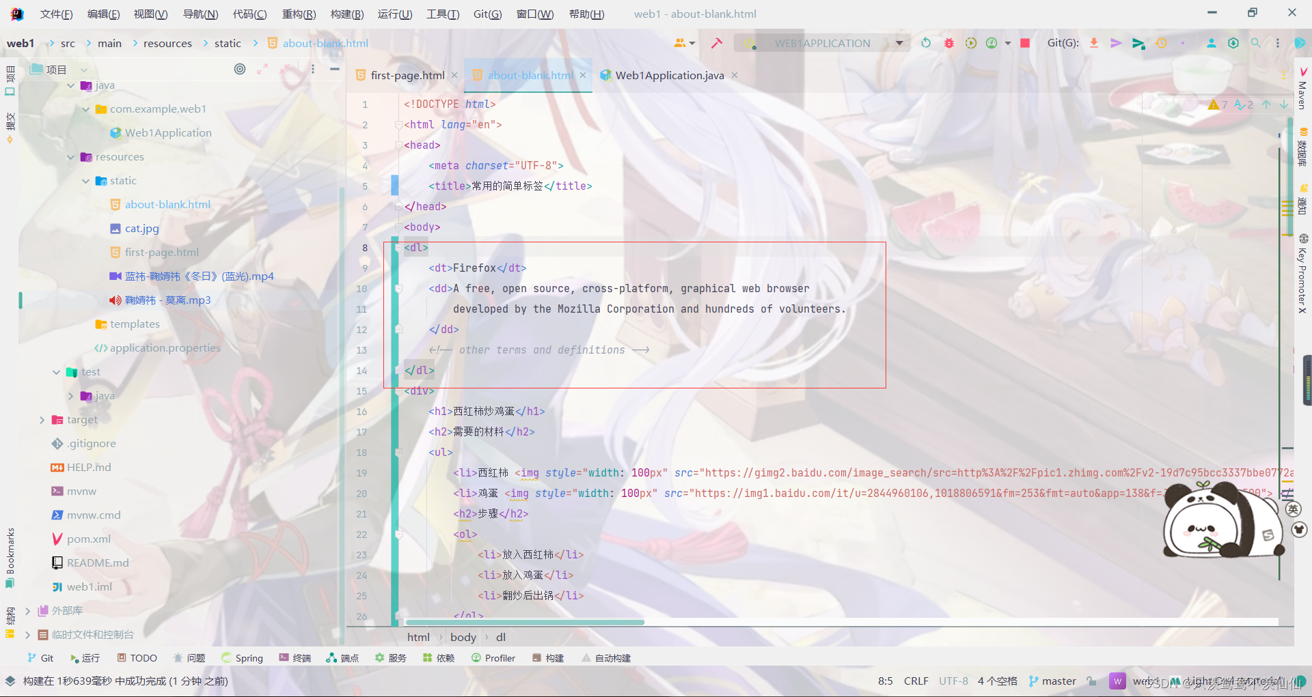
Task: Collapse the com.example.web1 package node
Action: click(85, 109)
